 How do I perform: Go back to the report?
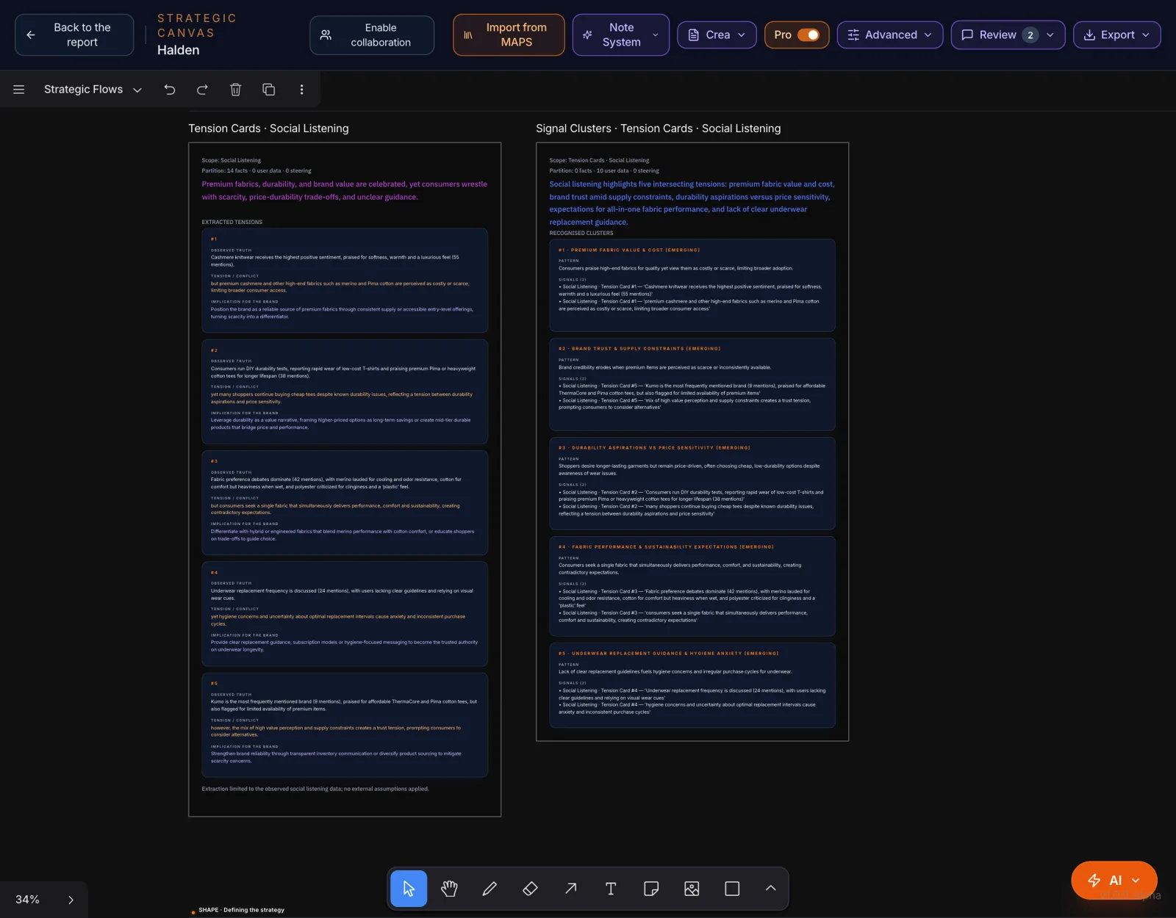click(74, 35)
